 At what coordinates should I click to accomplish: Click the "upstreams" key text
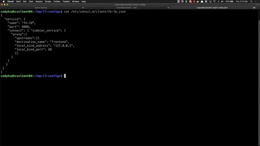[24, 38]
